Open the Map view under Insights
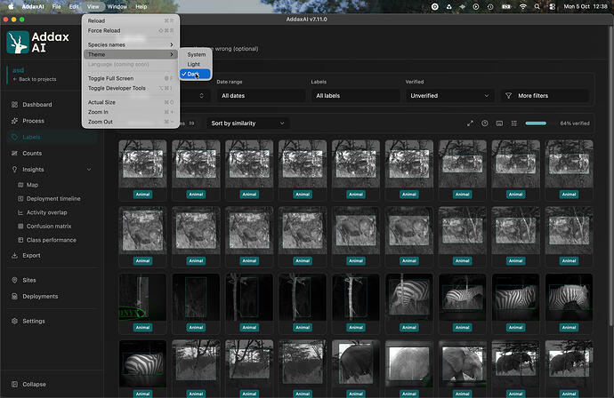Viewport: 614px width, 398px height. click(x=32, y=185)
